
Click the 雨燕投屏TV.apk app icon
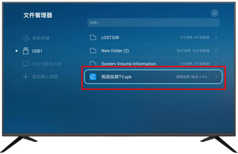[93, 77]
